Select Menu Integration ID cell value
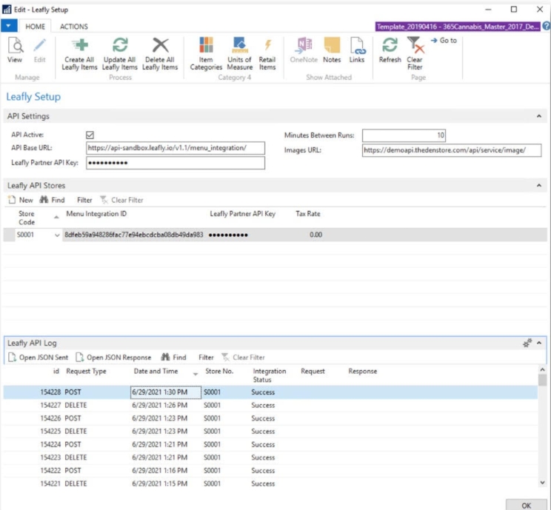This screenshot has width=551, height=510. click(x=134, y=235)
